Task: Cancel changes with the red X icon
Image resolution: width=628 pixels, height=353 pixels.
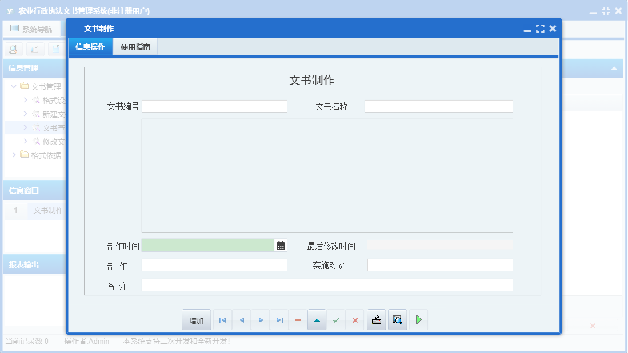Action: [355, 319]
